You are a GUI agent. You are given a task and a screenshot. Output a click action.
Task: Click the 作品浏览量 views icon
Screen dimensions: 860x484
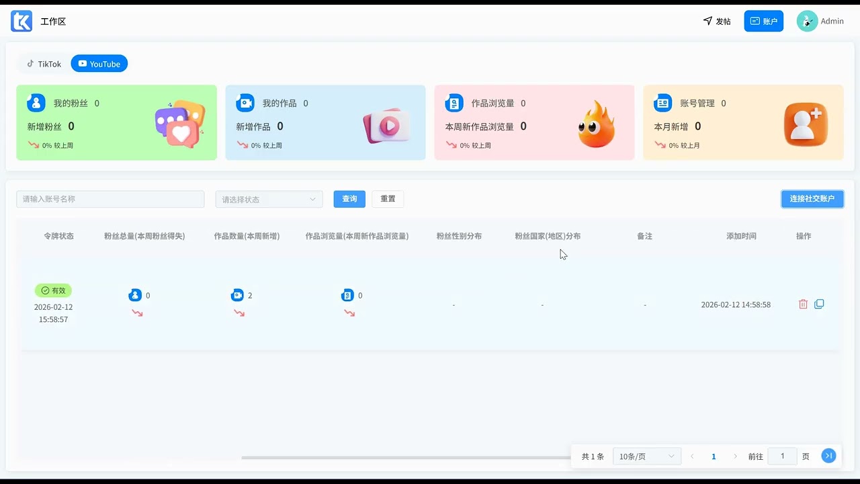point(454,103)
